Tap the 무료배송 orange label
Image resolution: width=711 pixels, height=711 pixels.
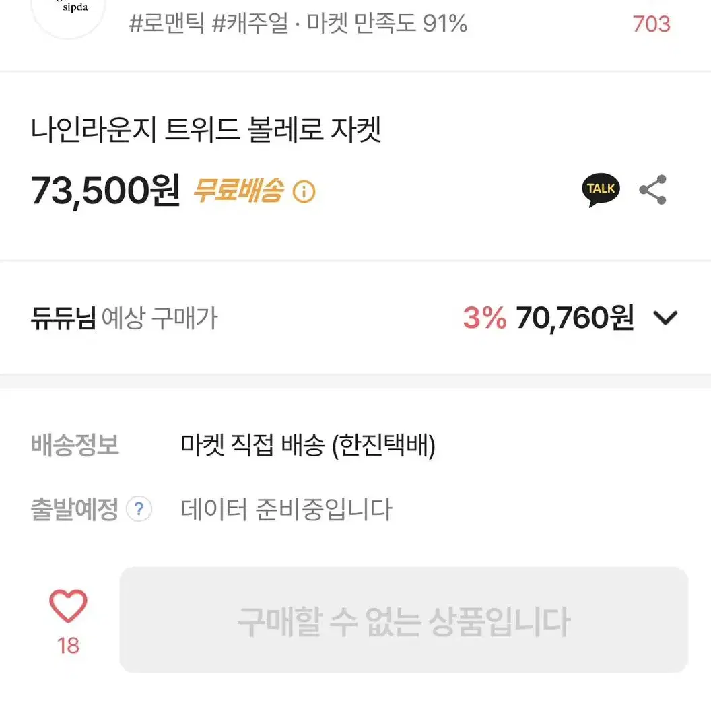[238, 190]
